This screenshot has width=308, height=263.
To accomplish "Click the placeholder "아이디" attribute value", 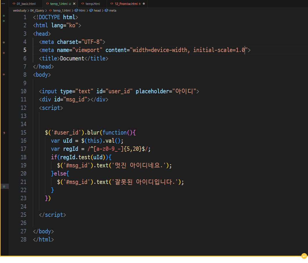I will (x=184, y=91).
